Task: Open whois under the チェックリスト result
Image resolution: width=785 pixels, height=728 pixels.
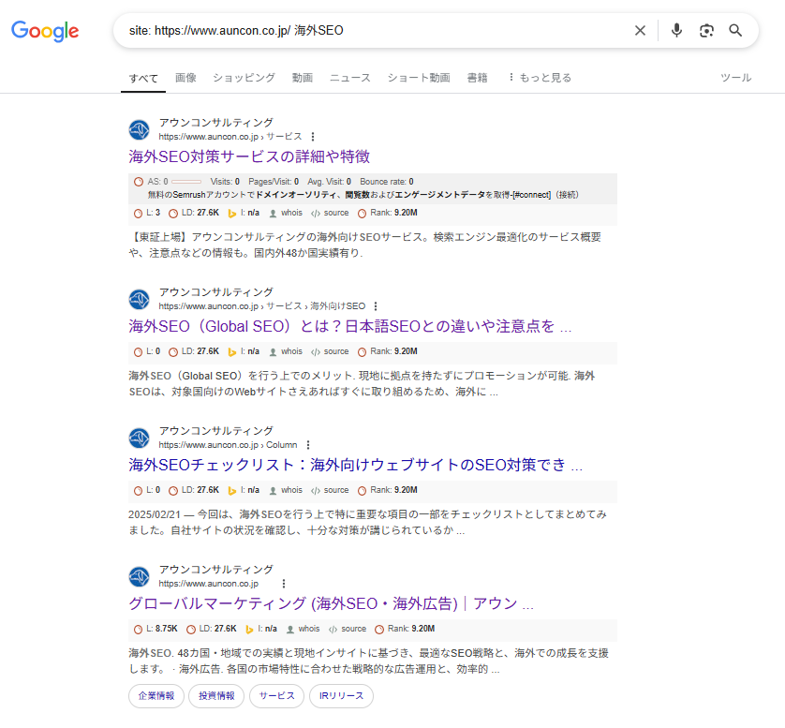Action: (286, 490)
